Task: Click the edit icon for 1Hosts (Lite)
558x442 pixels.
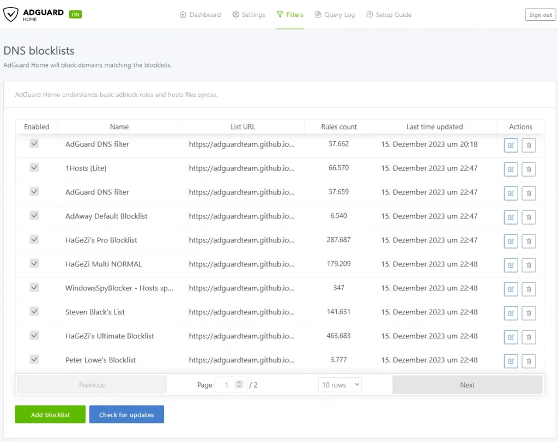Action: click(x=511, y=169)
